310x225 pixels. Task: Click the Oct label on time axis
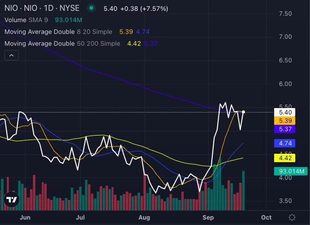pos(266,218)
